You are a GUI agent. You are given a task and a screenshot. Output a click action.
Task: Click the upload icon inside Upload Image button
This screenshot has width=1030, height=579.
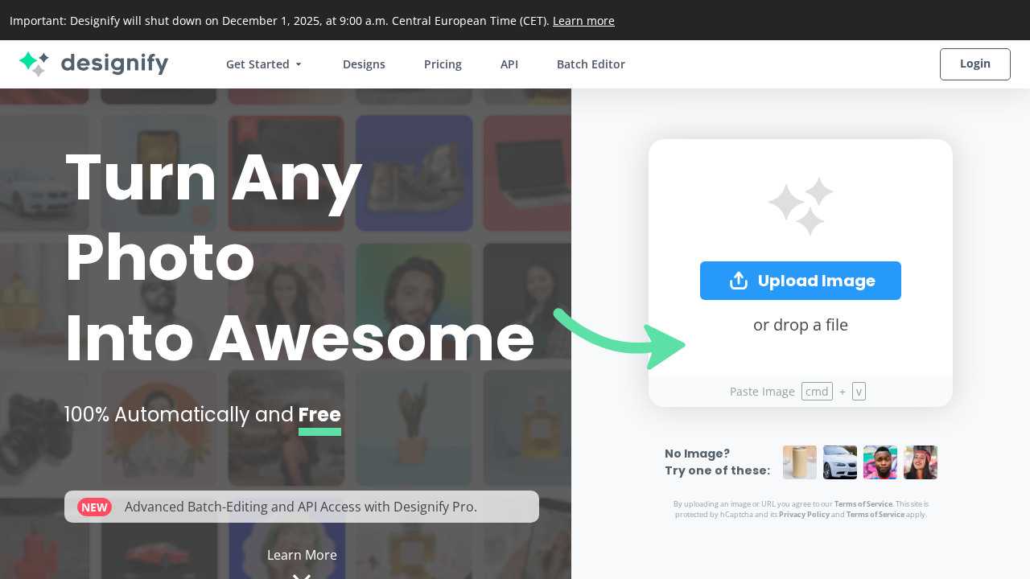click(x=738, y=281)
